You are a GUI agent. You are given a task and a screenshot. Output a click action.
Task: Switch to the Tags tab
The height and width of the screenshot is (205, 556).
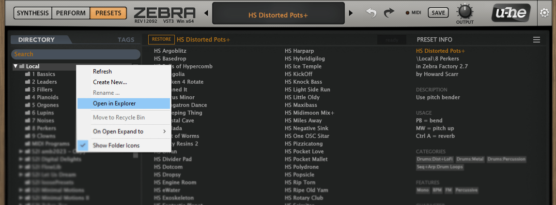click(126, 40)
